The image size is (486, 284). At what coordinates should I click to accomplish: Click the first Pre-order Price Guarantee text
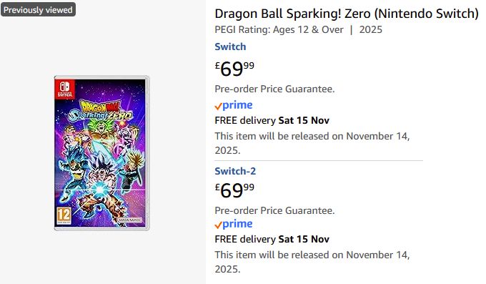coord(274,89)
